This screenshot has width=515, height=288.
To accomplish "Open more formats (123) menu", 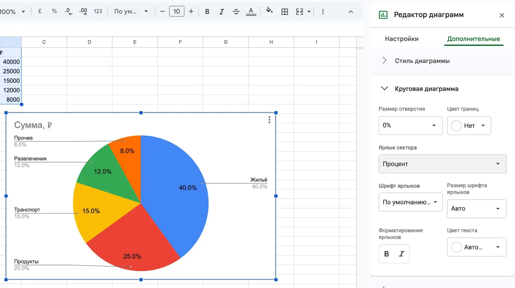I will (x=98, y=11).
